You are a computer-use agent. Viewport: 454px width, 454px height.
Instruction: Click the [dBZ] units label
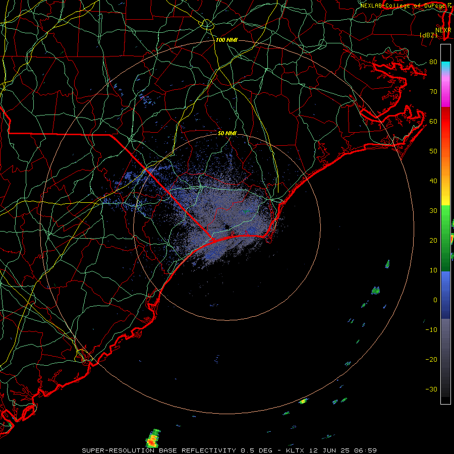(x=428, y=35)
